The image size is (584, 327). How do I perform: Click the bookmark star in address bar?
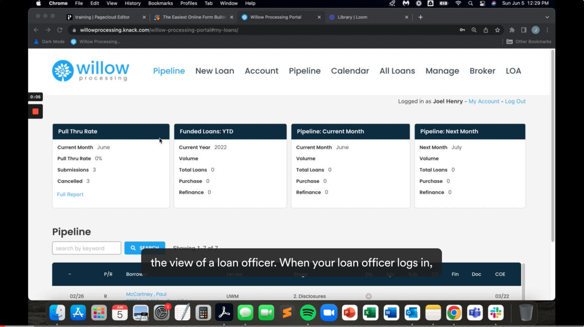click(498, 30)
